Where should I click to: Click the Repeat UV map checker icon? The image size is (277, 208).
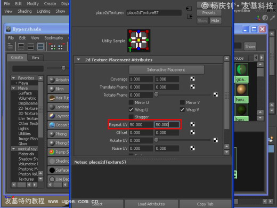[192, 124]
